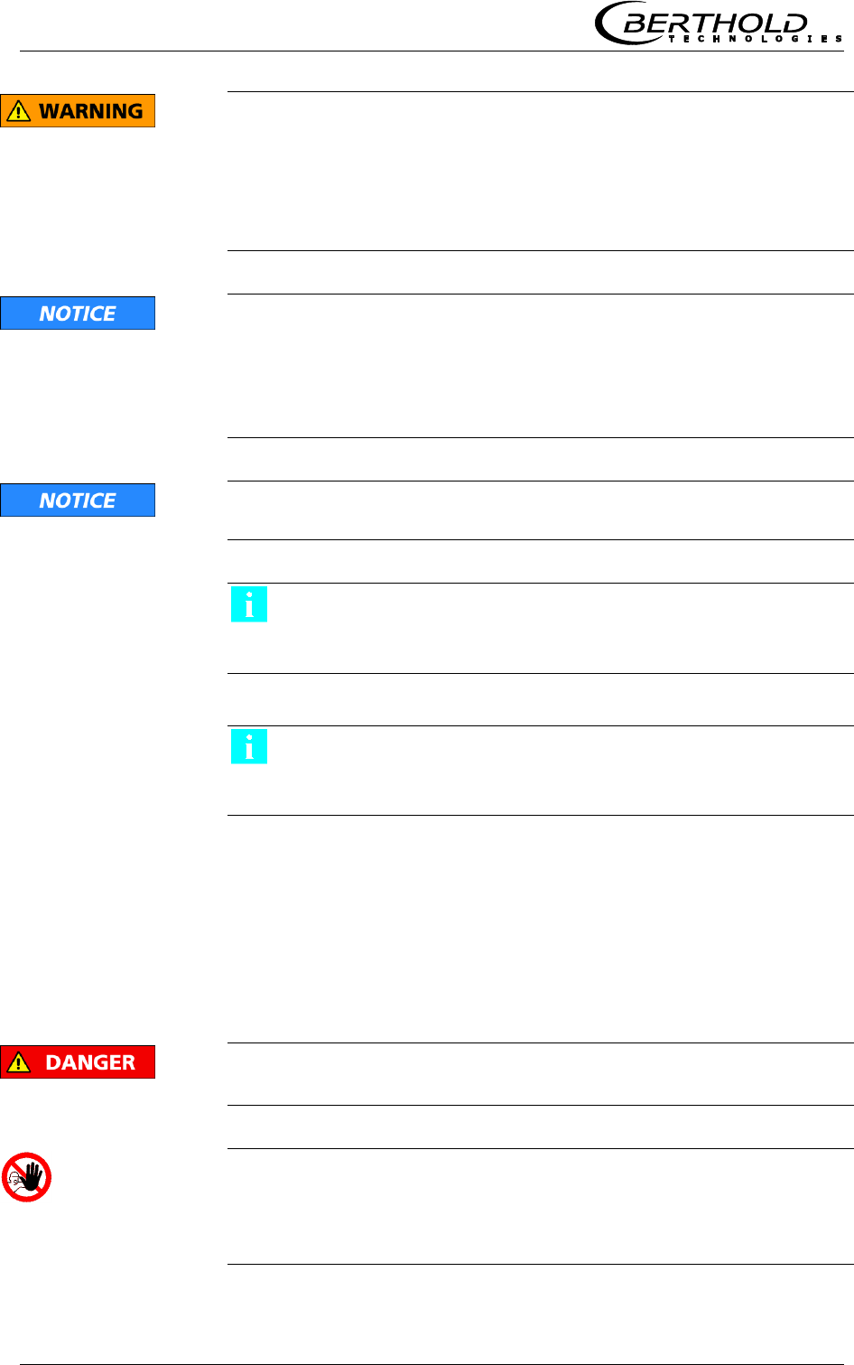Click the warning triangle in the orange WARNING label

click(x=18, y=111)
